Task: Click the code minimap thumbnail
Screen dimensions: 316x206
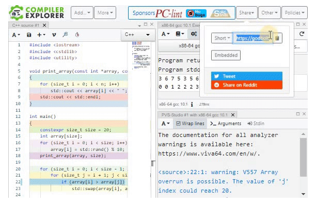Action: click(x=141, y=55)
